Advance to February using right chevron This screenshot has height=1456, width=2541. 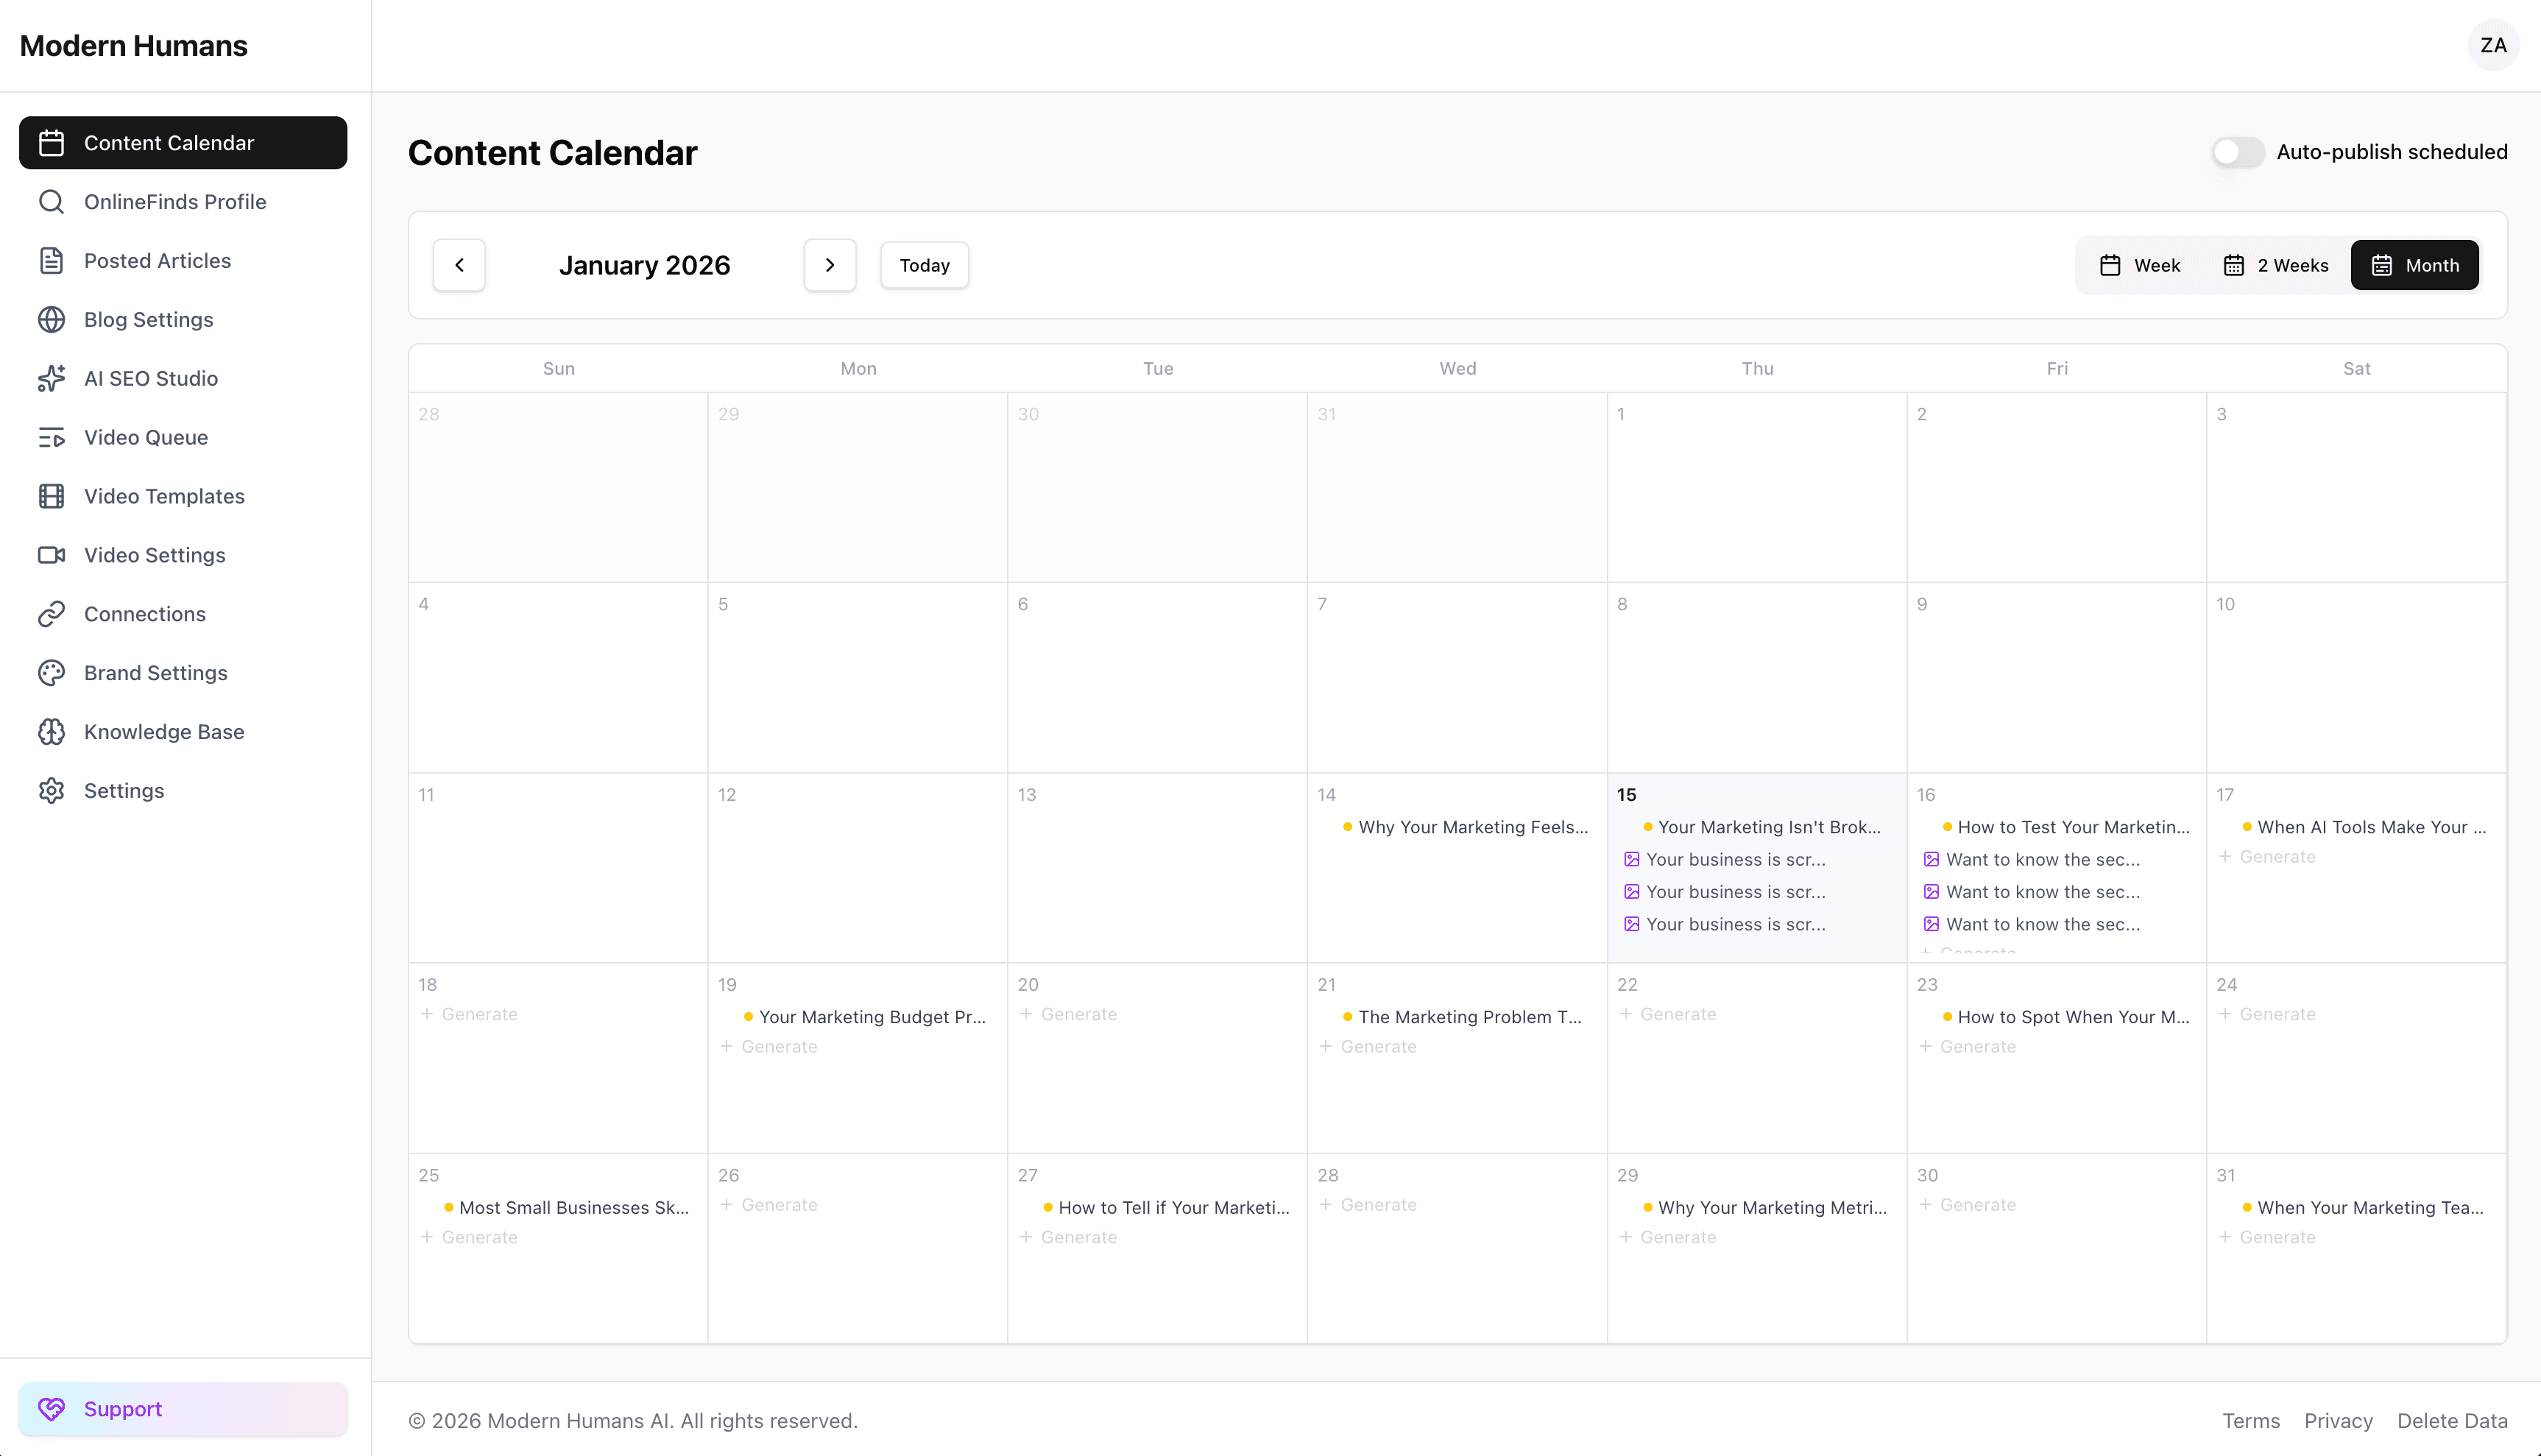click(x=829, y=264)
